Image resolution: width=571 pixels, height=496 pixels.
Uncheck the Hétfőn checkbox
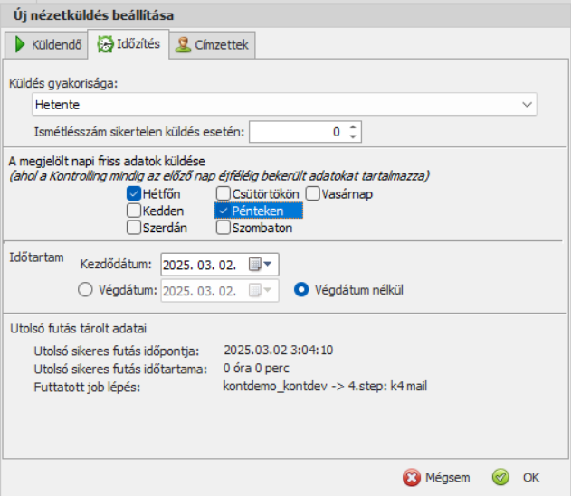[134, 193]
